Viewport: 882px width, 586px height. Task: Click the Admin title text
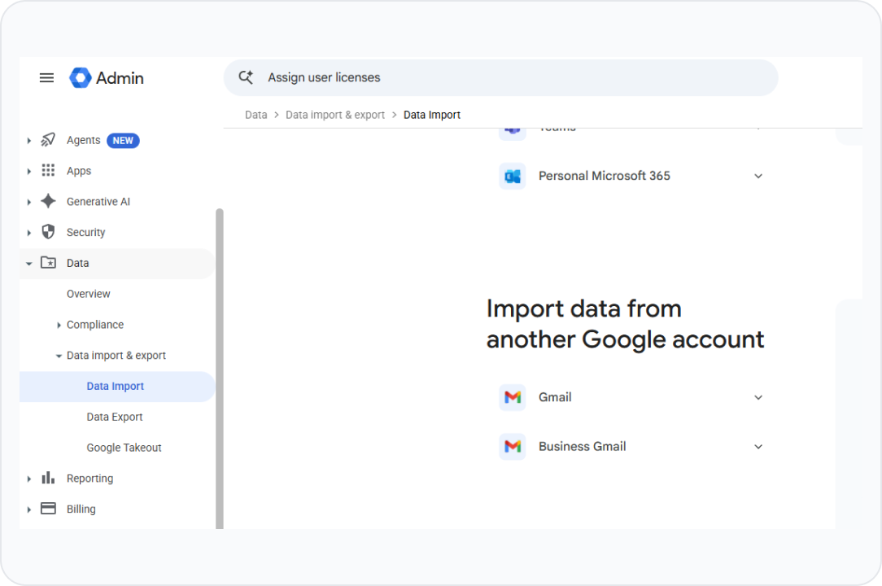120,77
